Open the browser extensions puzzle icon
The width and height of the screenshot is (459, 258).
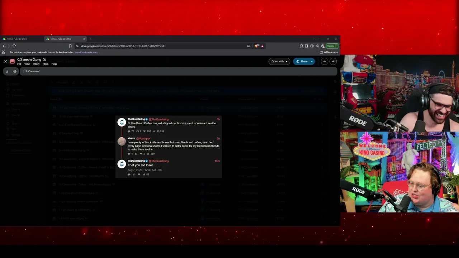[x=301, y=46]
